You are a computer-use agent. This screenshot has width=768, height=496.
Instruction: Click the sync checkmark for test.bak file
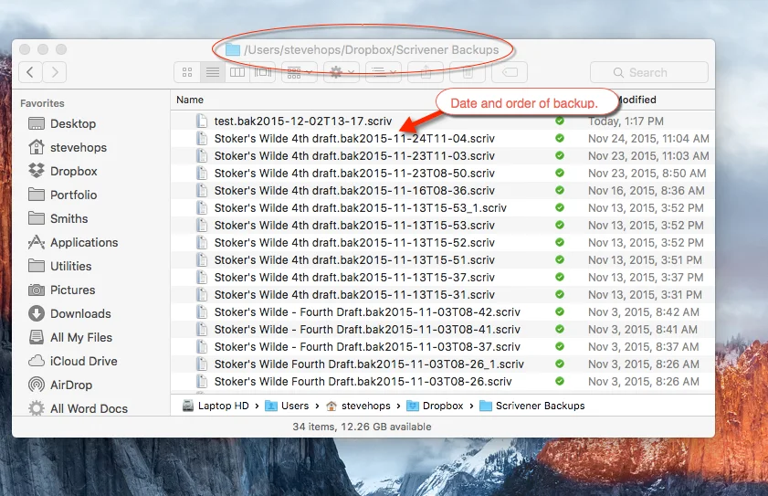point(560,121)
